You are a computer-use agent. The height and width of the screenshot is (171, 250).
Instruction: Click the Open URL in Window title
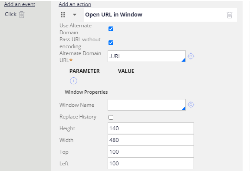click(114, 15)
